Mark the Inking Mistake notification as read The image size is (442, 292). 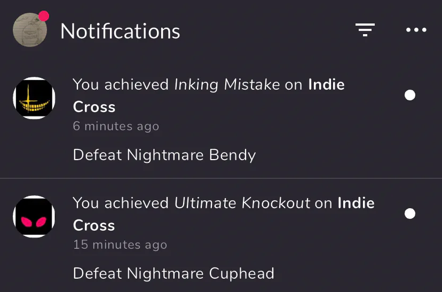coord(410,95)
